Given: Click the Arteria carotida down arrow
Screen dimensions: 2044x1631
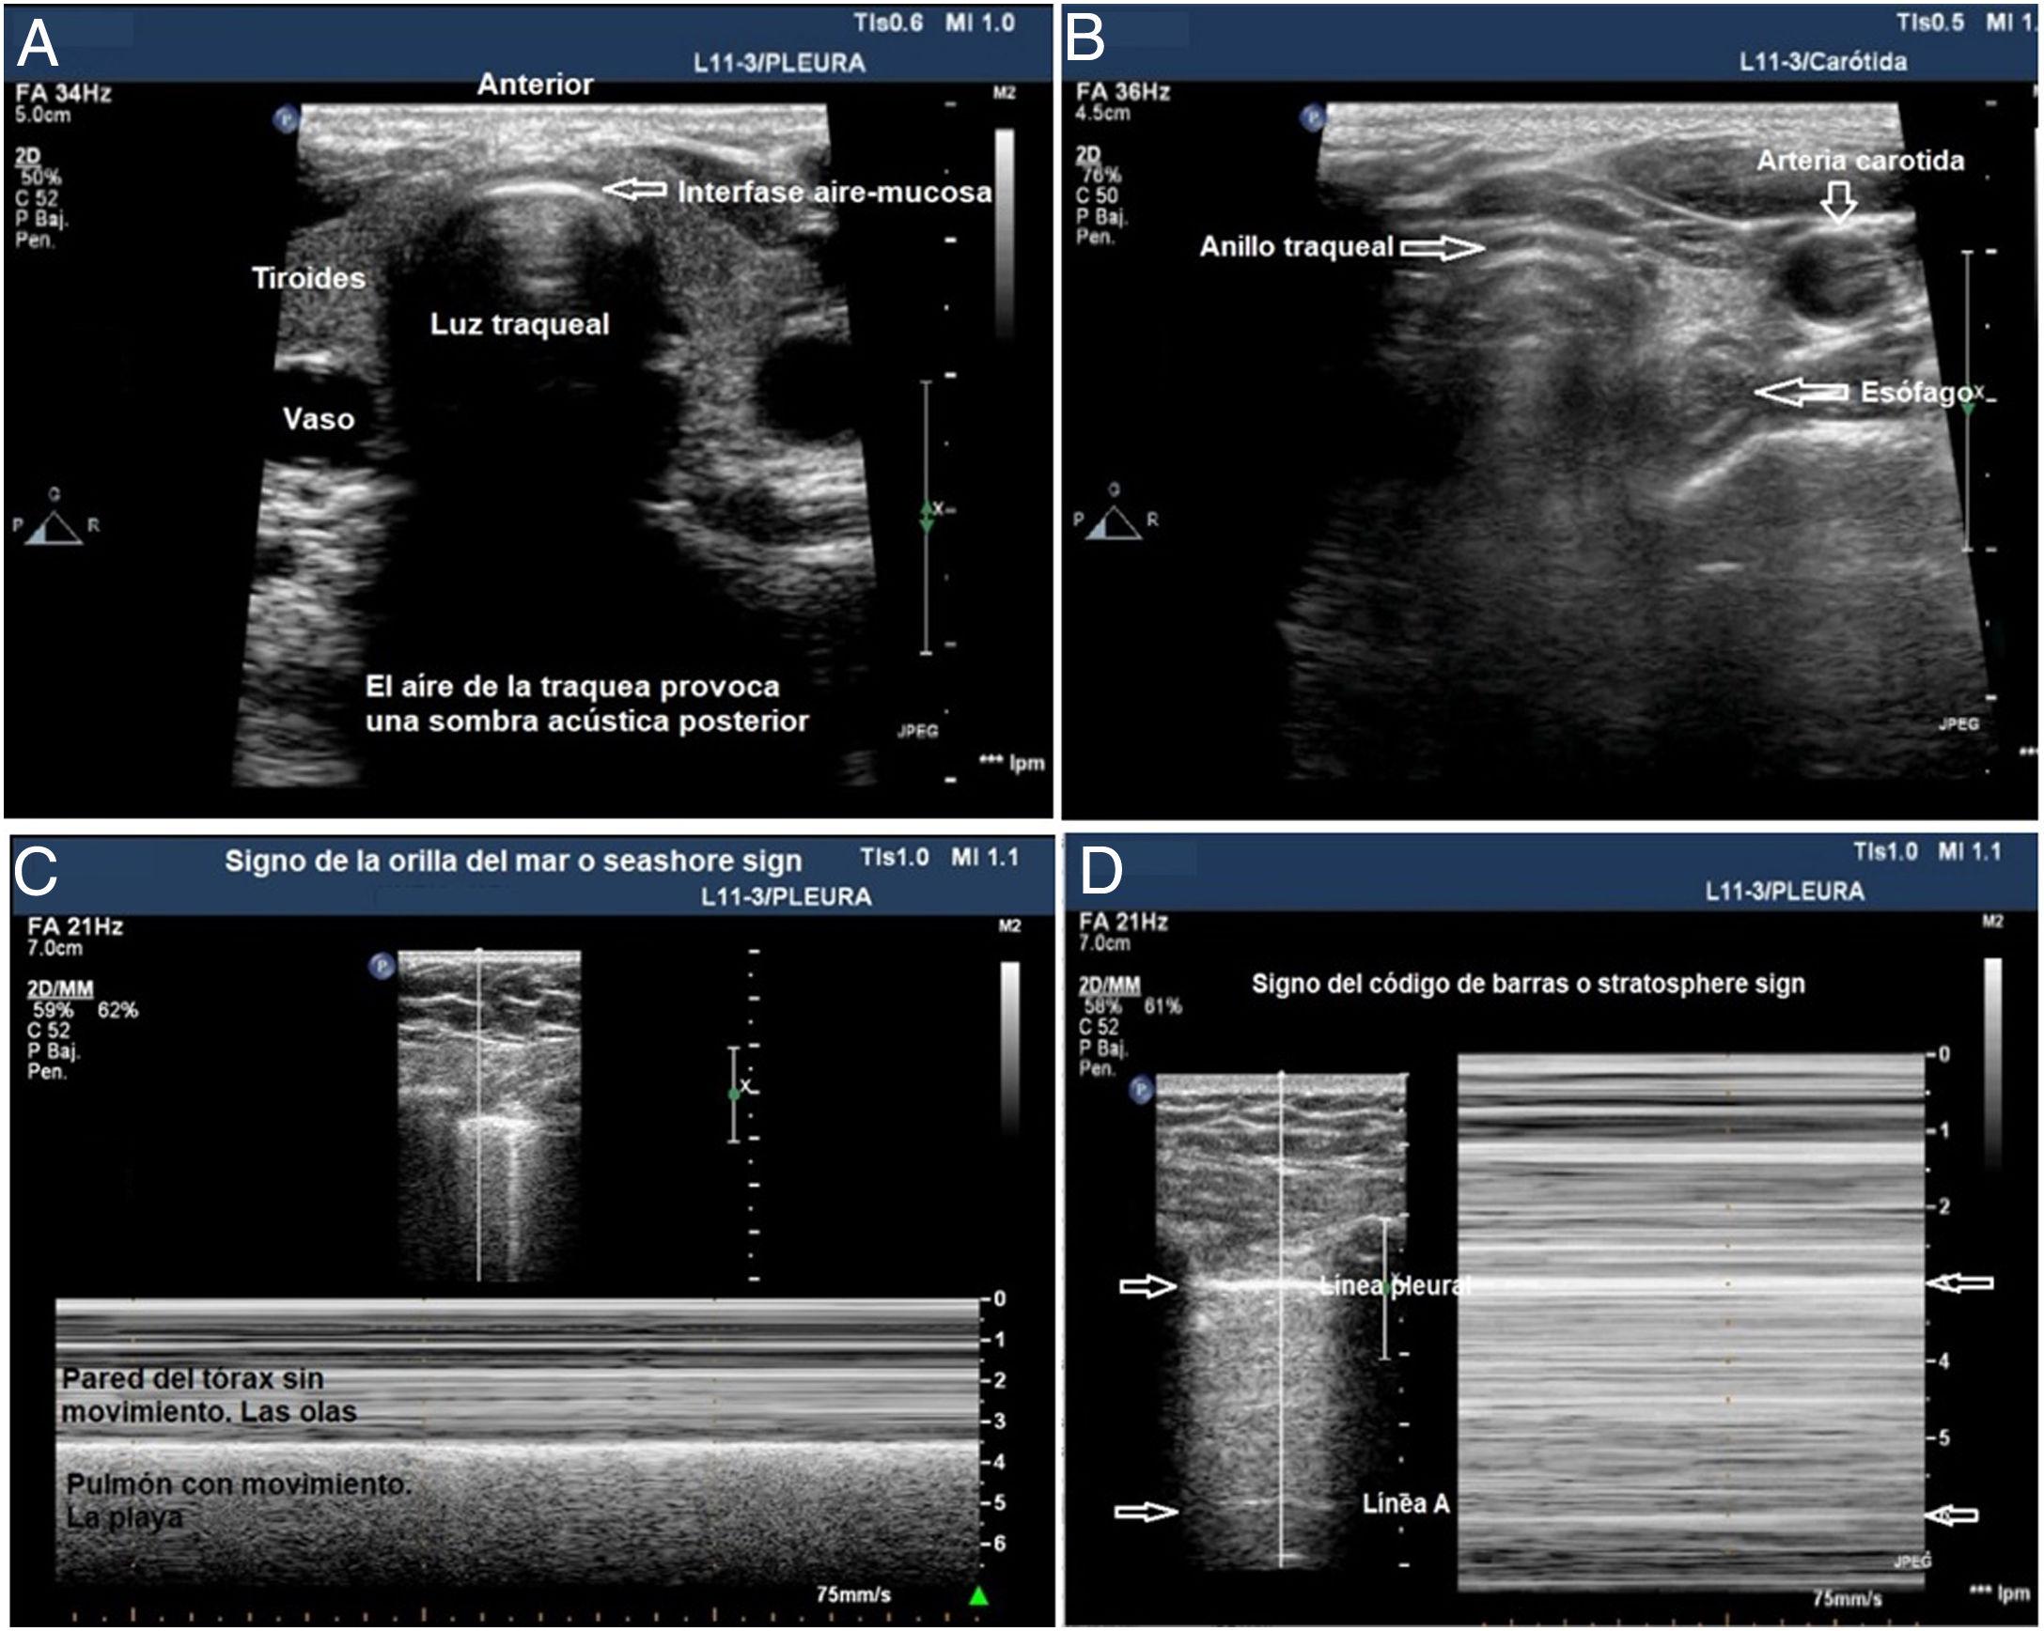Looking at the screenshot, I should pyautogui.click(x=1838, y=202).
